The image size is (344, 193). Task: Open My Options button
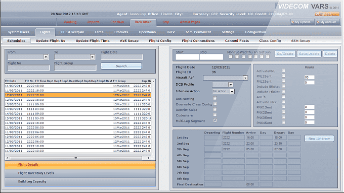click(x=302, y=22)
